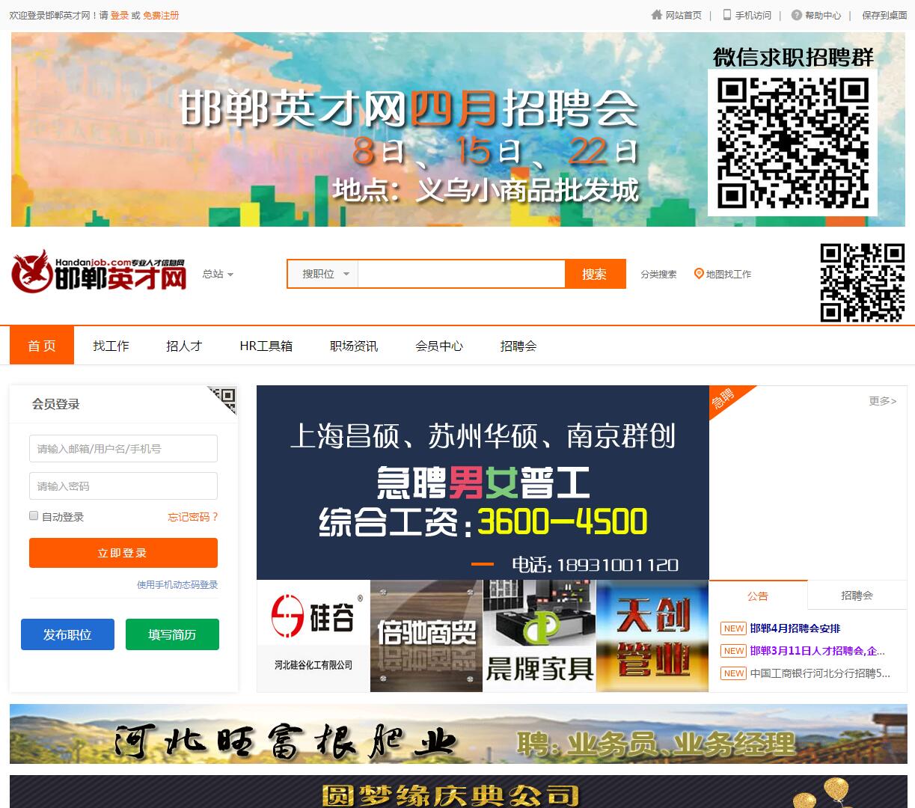
Task: Click the question mark help icon
Action: [797, 15]
